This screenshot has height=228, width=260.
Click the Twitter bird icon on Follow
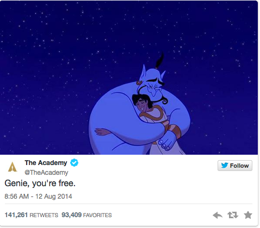tap(225, 166)
